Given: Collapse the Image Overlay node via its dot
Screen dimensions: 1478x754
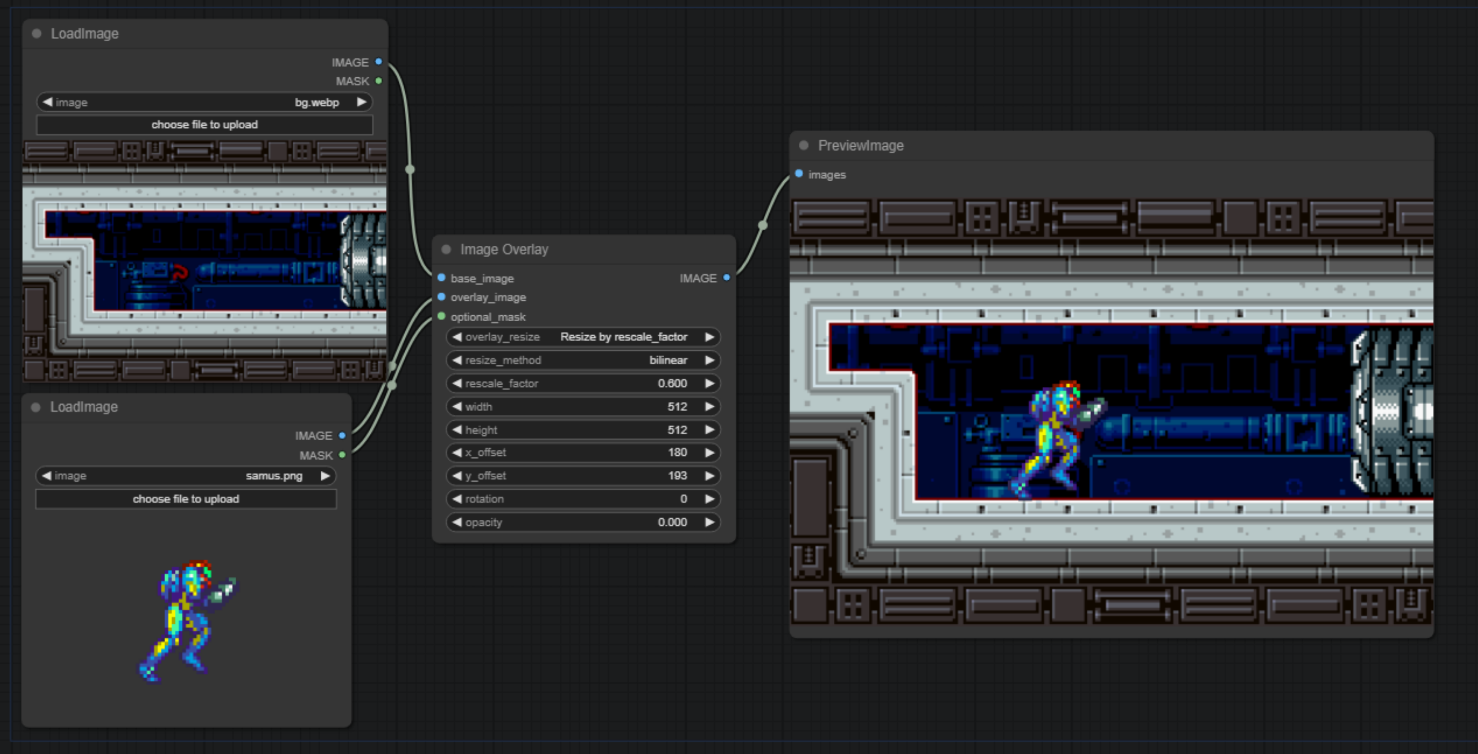Looking at the screenshot, I should [446, 250].
